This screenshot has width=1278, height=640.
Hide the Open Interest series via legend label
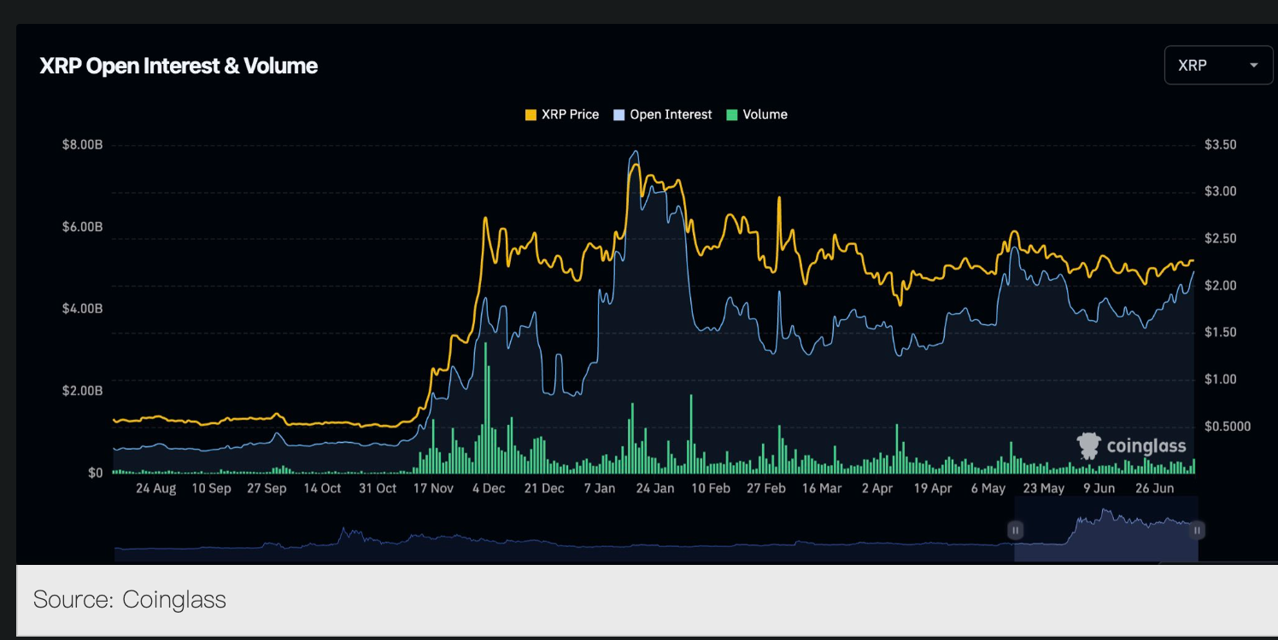coord(671,114)
